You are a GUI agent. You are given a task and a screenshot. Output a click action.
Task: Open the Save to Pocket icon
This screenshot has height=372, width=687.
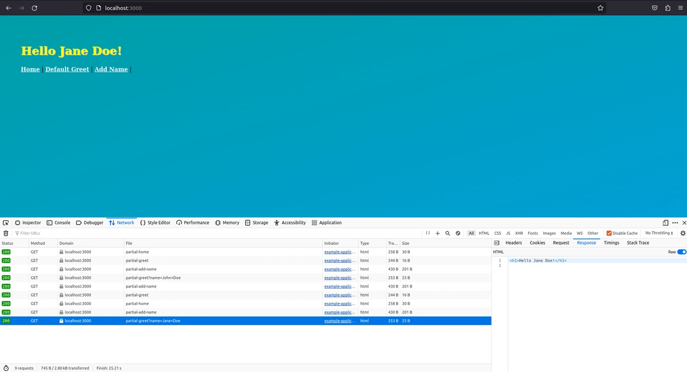(x=655, y=8)
